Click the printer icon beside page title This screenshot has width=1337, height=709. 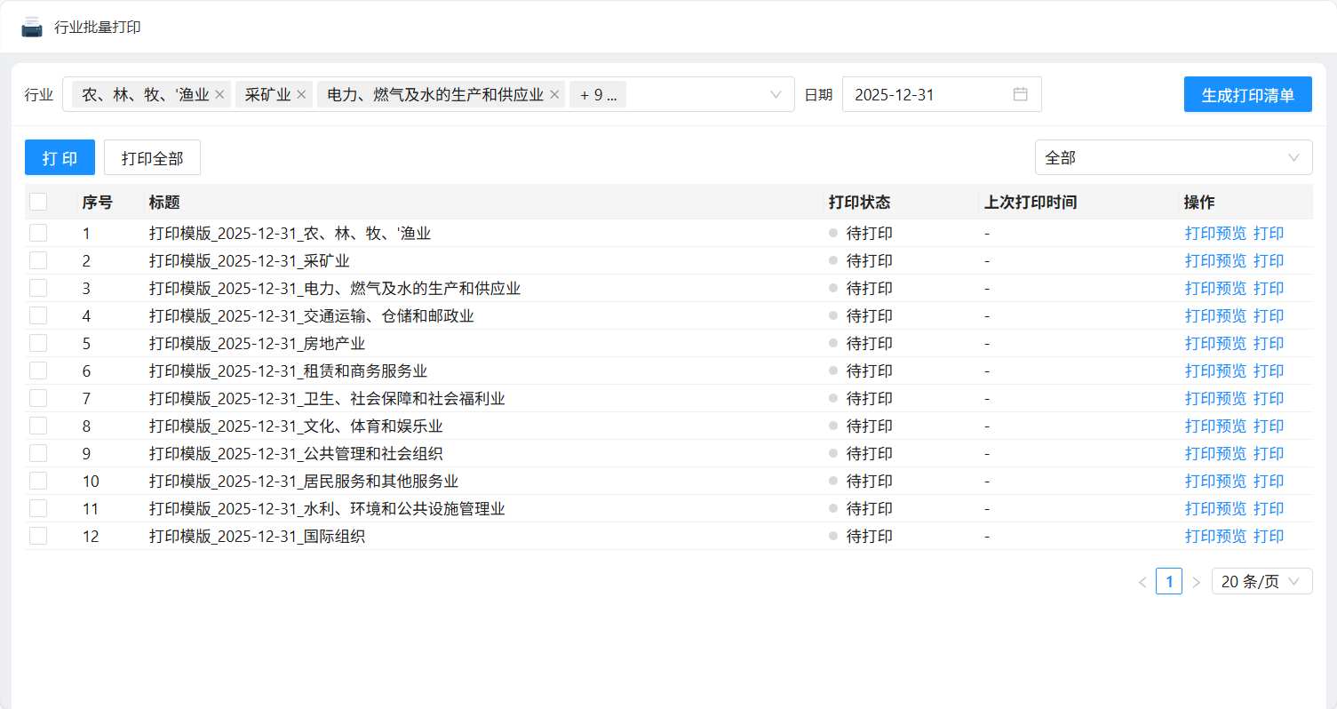coord(32,27)
